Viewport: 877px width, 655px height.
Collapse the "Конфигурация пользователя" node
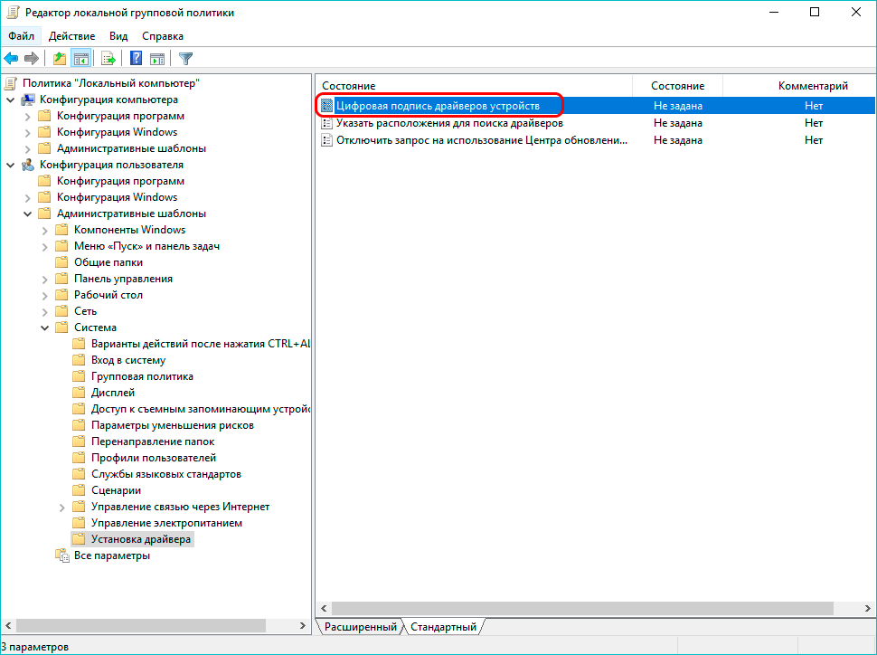(11, 166)
